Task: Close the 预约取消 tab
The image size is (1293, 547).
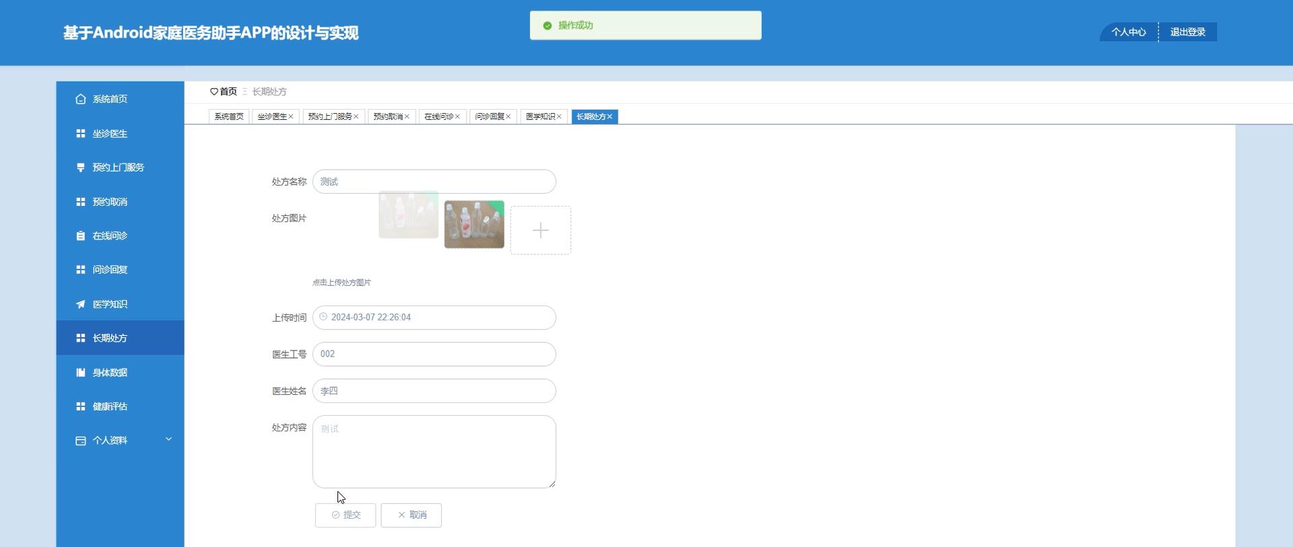Action: [407, 116]
